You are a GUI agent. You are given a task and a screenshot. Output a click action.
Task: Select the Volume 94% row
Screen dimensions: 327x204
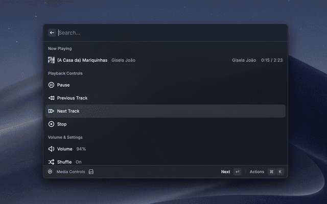tap(166, 149)
